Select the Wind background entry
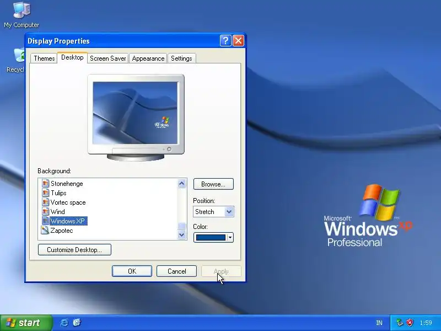This screenshot has height=331, width=441. [58, 211]
